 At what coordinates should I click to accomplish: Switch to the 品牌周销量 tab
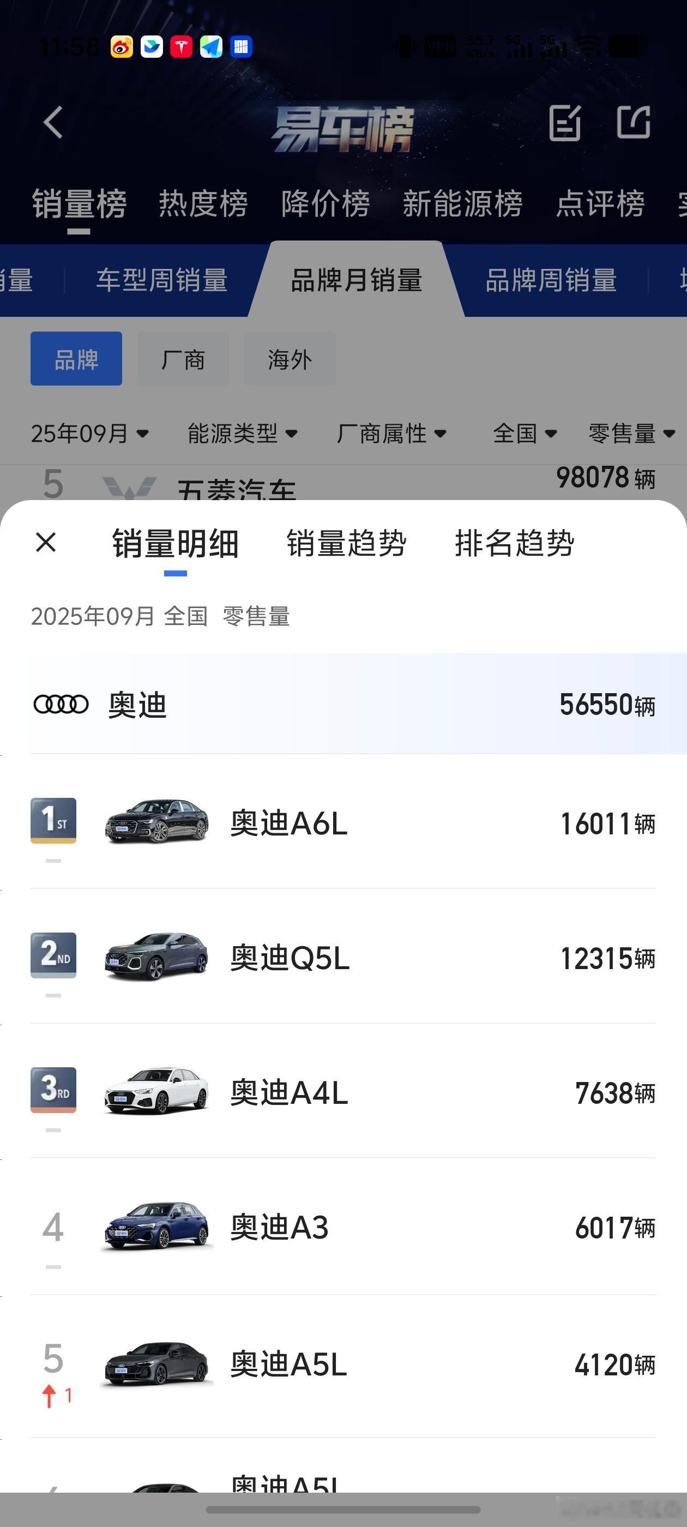[551, 280]
